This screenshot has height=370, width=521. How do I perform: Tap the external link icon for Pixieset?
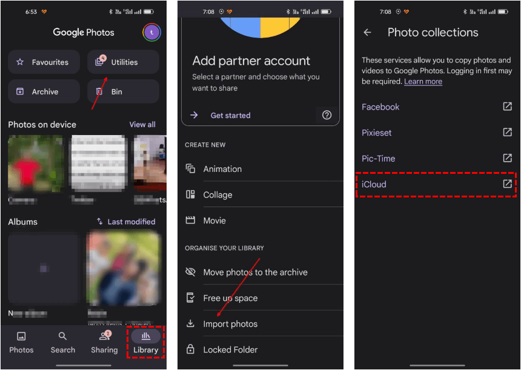tap(508, 132)
